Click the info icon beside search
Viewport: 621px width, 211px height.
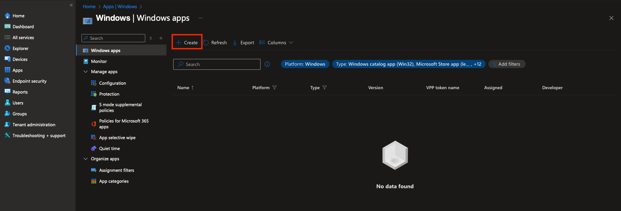[x=267, y=64]
